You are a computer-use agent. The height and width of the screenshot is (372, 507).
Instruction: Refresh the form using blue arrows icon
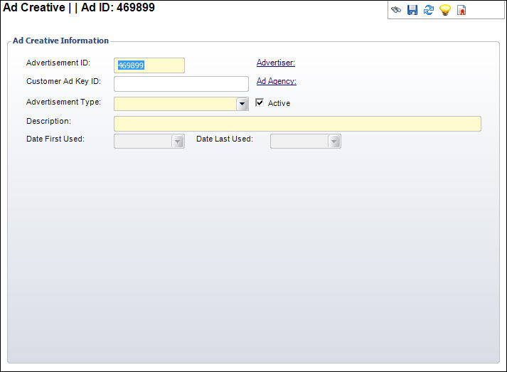[x=429, y=11]
